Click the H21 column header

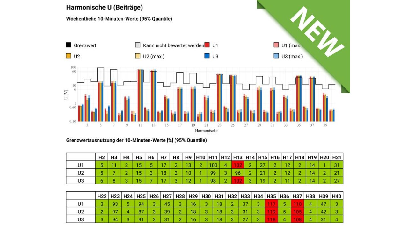[337, 157]
